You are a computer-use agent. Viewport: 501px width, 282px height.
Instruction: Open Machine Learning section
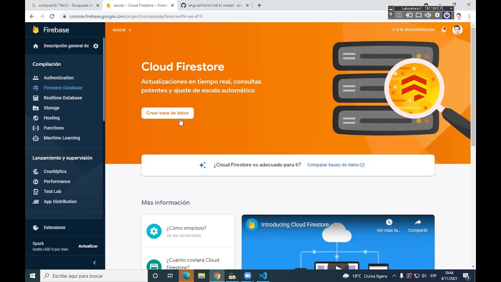[61, 138]
